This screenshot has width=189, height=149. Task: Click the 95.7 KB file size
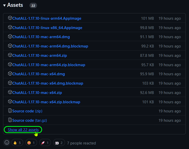pos(147,65)
